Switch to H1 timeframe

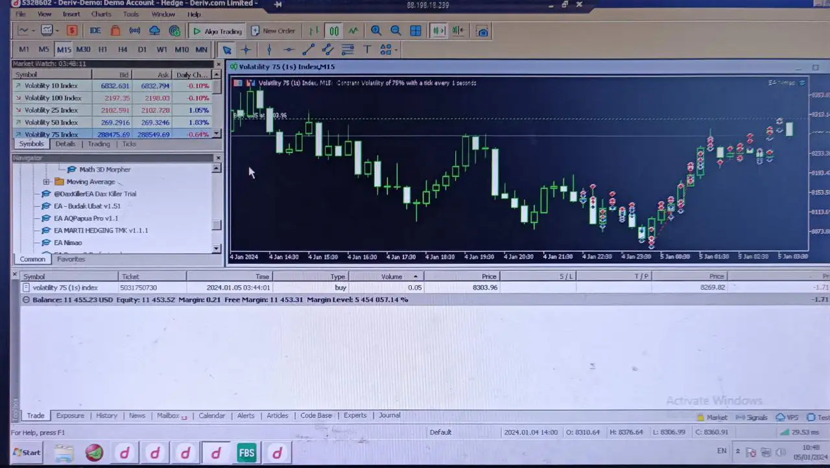coord(102,49)
